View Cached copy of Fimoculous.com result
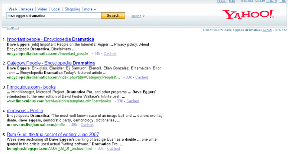 132,101
